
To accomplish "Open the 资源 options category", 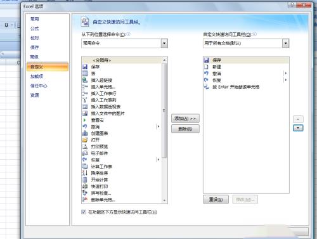I will [x=35, y=95].
